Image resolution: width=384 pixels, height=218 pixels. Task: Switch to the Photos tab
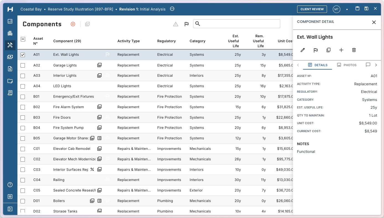coord(347,65)
